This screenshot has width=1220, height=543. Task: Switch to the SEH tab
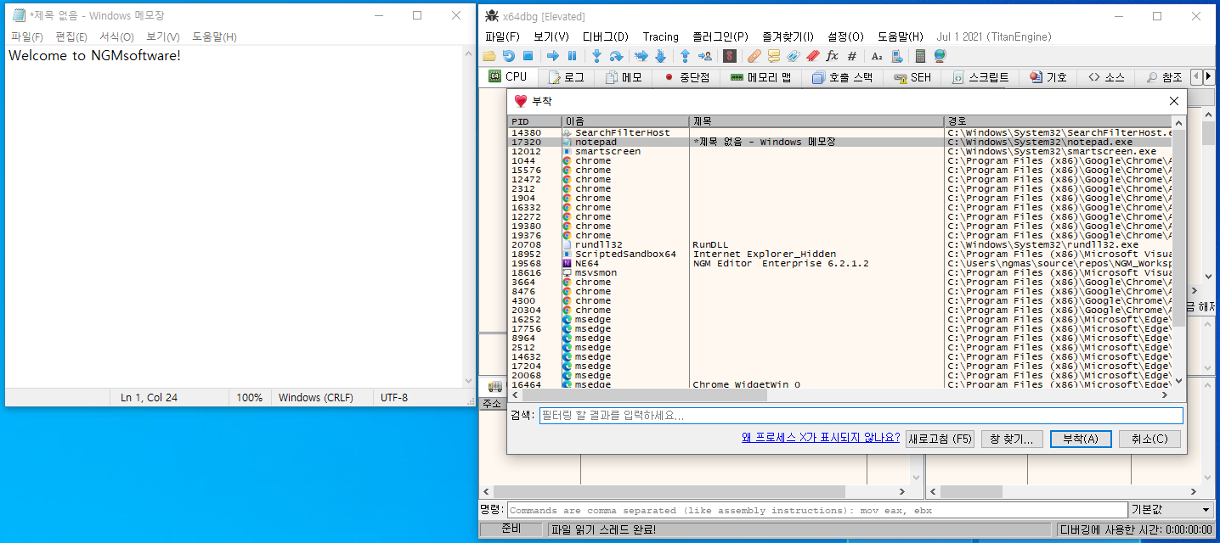[x=913, y=77]
